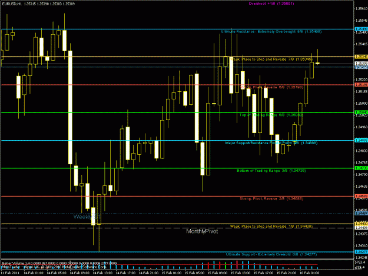Click the 1.34375 price scale value

pyautogui.click(x=362, y=234)
